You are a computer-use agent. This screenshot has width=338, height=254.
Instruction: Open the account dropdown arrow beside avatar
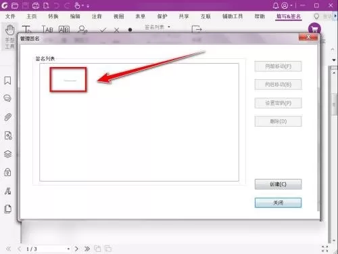click(x=291, y=5)
